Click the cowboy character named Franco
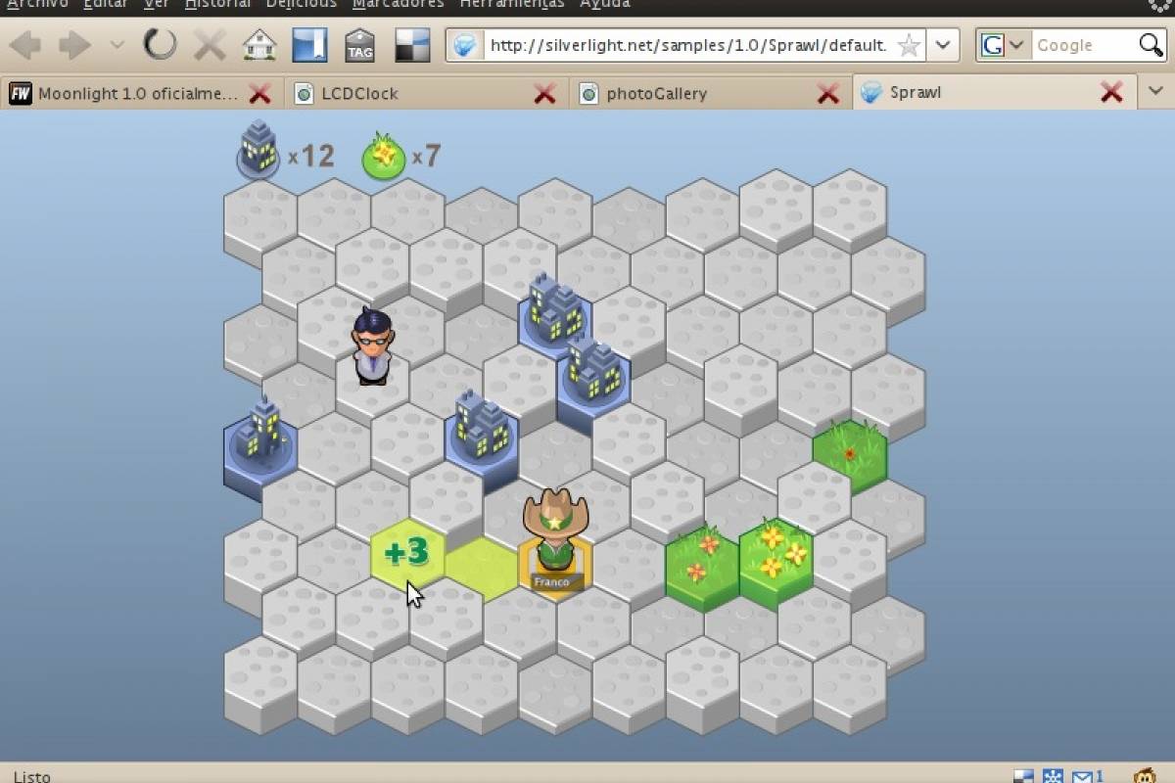This screenshot has height=783, width=1175. tap(555, 533)
